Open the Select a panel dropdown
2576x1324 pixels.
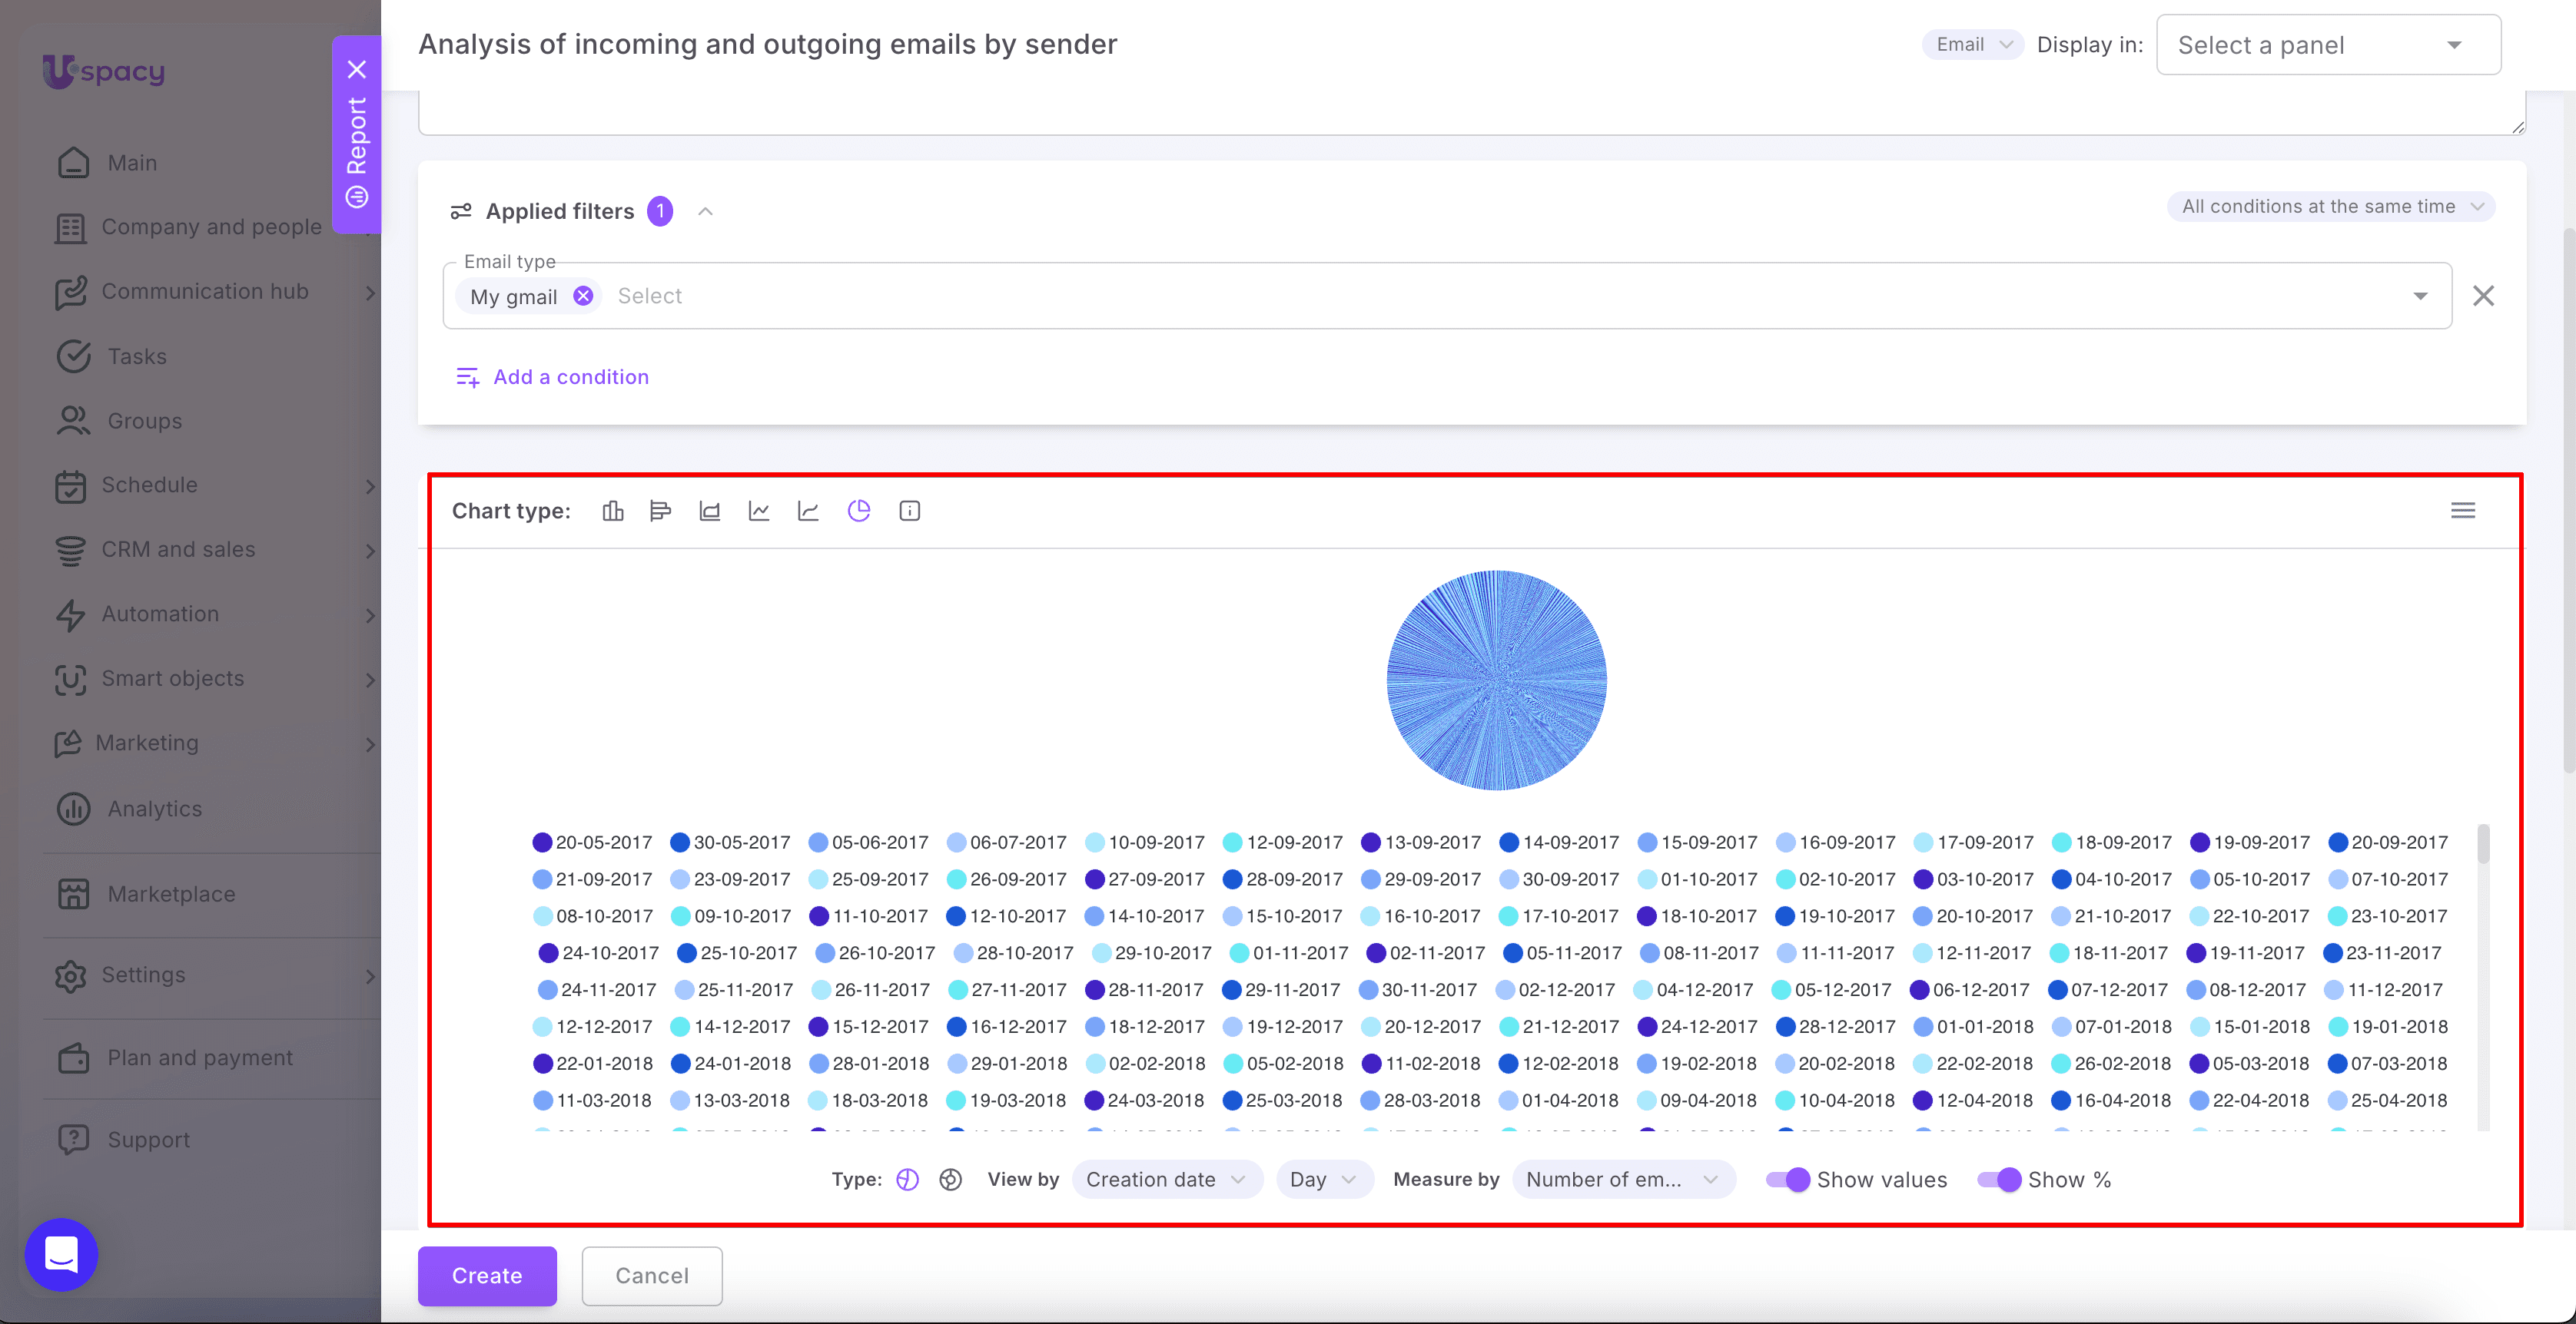tap(2329, 45)
